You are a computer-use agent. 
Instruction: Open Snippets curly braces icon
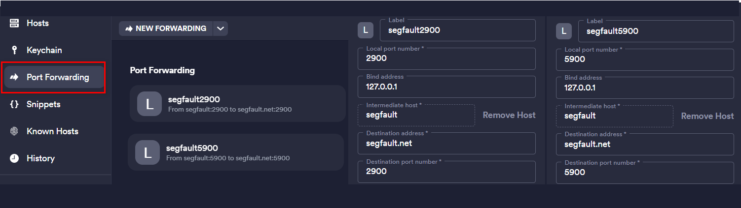coord(14,104)
